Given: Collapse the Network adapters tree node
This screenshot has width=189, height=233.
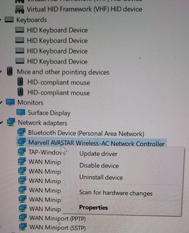Looking at the screenshot, I should (1, 123).
